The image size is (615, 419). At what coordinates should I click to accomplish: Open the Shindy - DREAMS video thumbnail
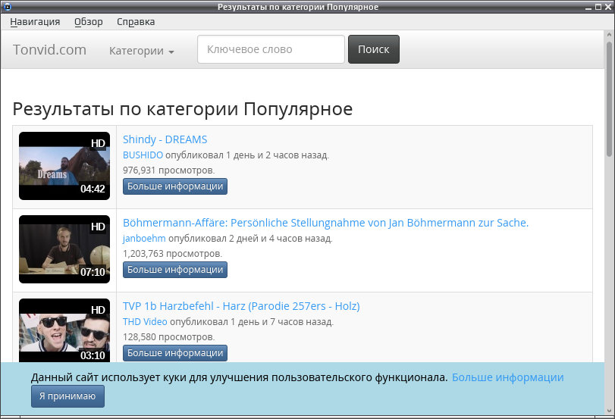pos(64,166)
